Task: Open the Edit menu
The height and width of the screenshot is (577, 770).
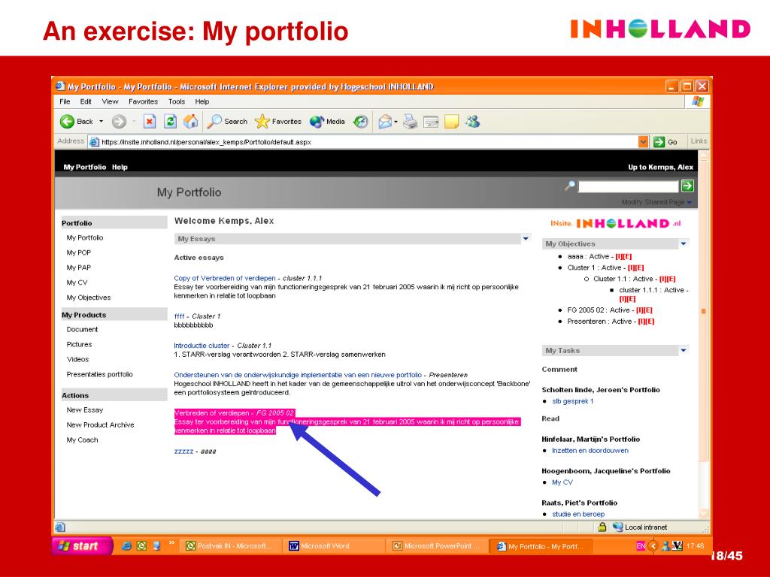Action: (86, 101)
